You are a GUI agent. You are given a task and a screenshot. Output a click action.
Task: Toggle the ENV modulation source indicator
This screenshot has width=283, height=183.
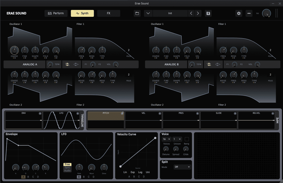(40, 114)
